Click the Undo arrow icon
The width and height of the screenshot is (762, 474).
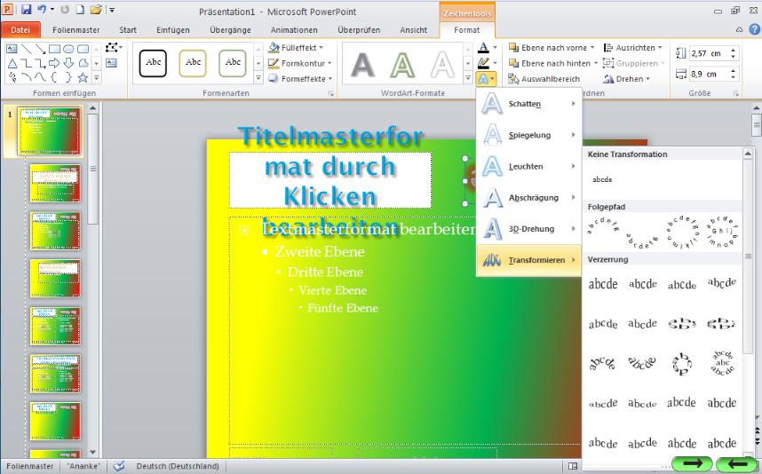pos(42,10)
